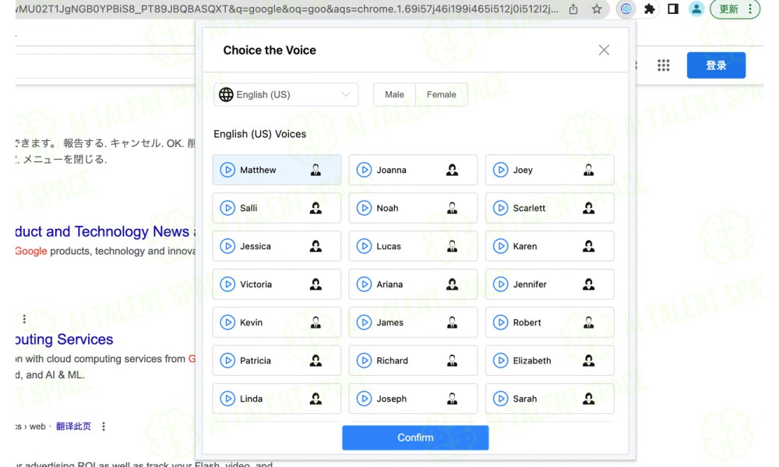Select the James voice name

click(390, 322)
